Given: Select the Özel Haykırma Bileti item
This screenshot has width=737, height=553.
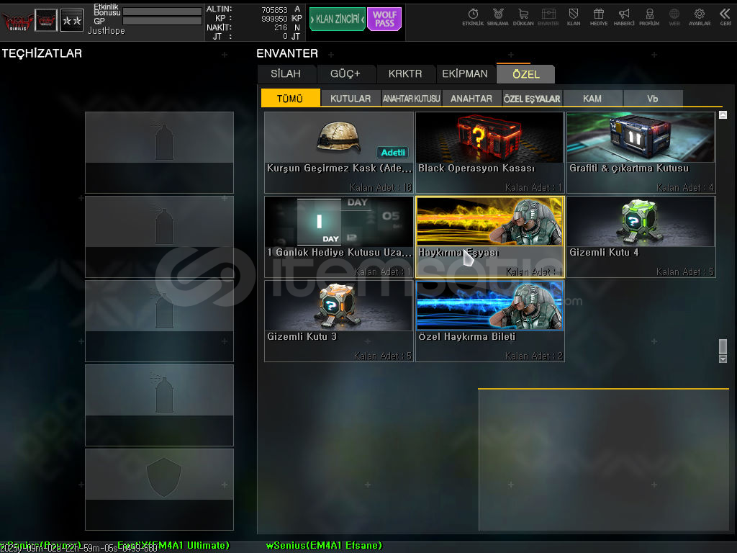Looking at the screenshot, I should 489,321.
